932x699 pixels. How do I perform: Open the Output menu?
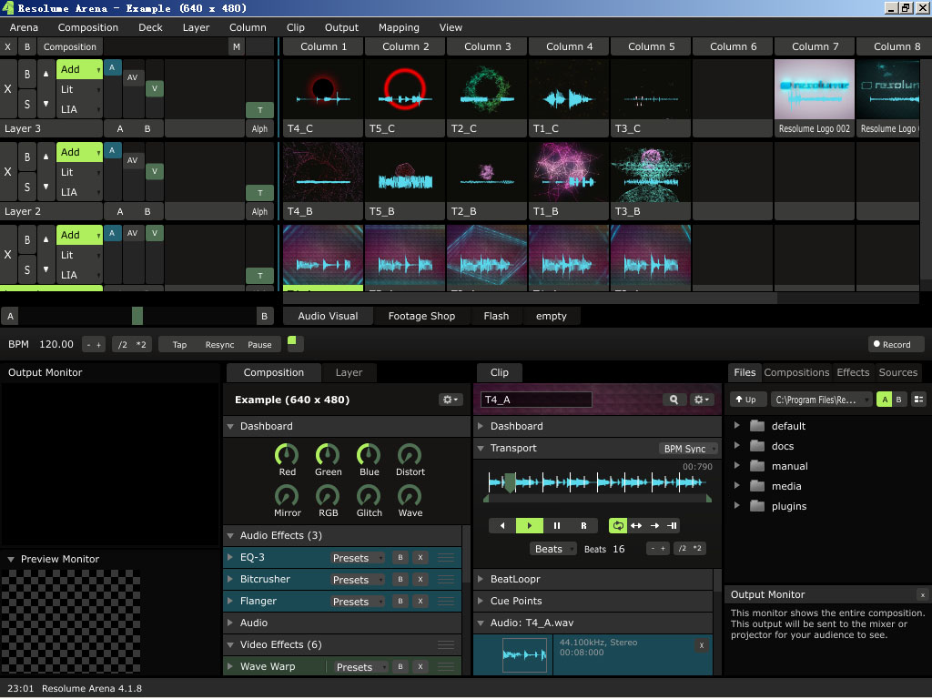coord(341,27)
